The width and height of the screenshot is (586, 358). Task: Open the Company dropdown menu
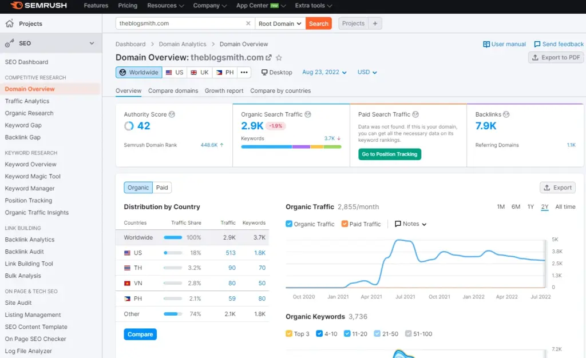(210, 6)
